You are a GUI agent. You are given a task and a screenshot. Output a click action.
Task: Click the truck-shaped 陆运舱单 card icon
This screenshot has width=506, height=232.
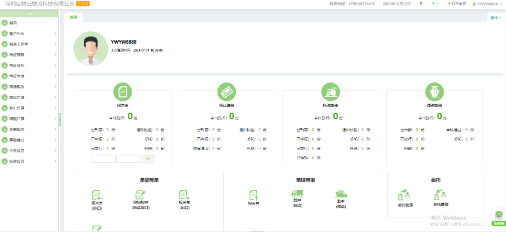[x=330, y=92]
